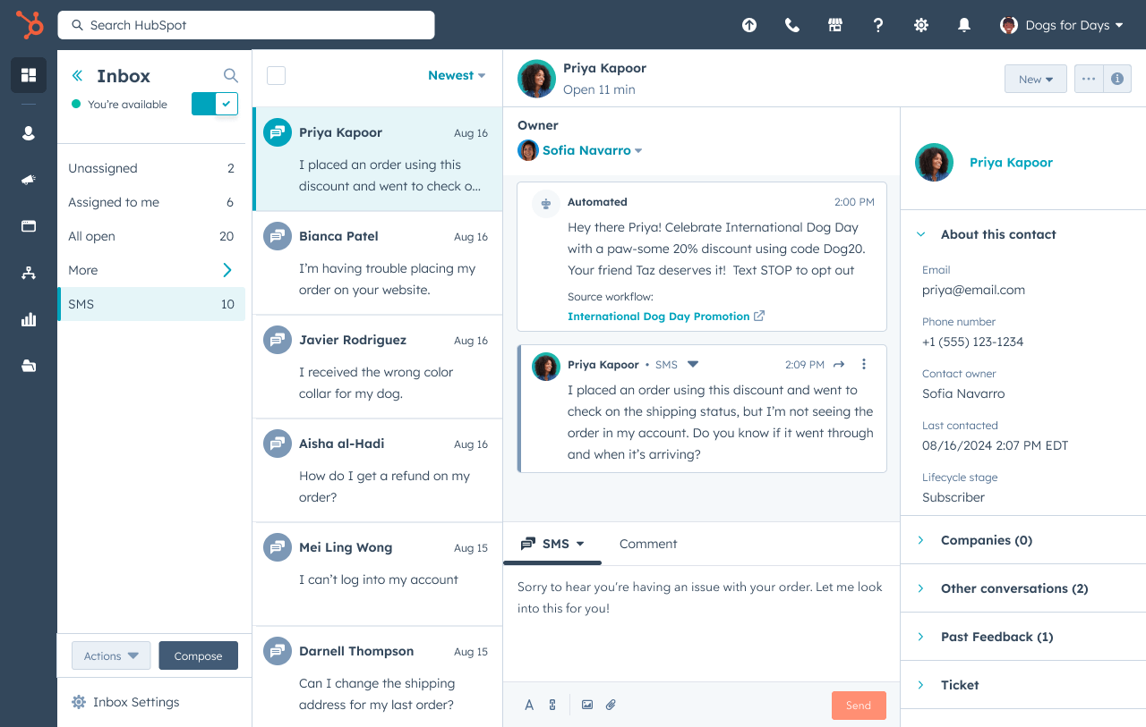Expand the 'Other conversations (2)' section

(1013, 588)
